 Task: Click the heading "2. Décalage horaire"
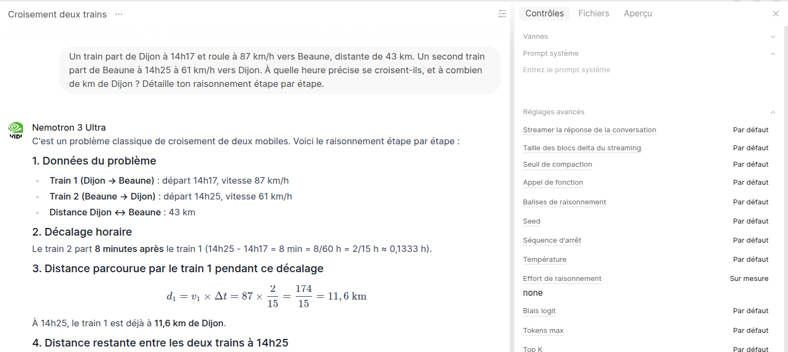click(82, 232)
